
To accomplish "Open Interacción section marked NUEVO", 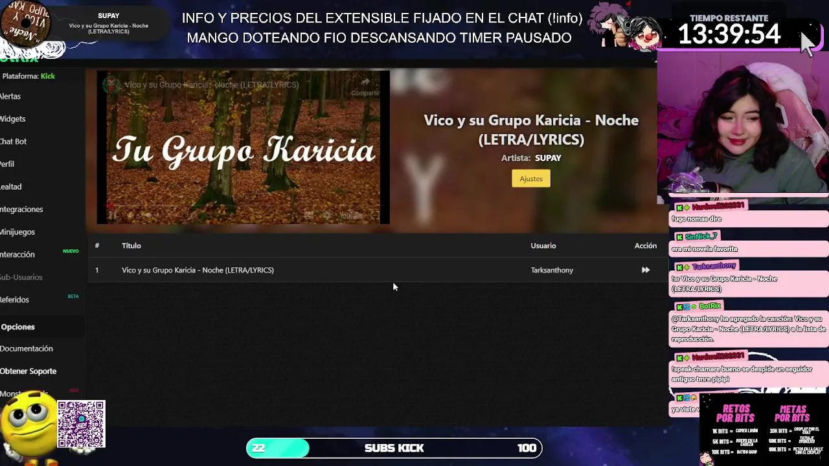I will [x=17, y=255].
